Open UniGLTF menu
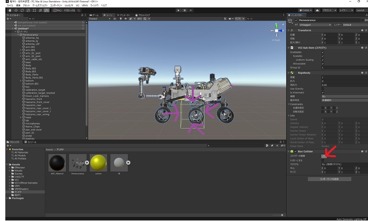This screenshot has width=368, height=221. point(69,5)
